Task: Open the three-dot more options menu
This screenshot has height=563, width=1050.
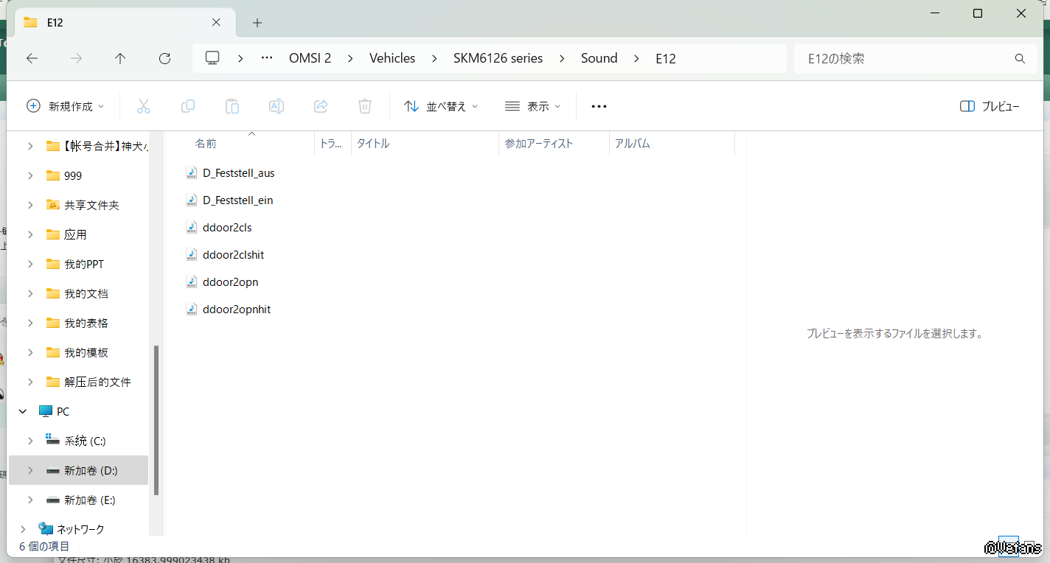Action: [599, 106]
